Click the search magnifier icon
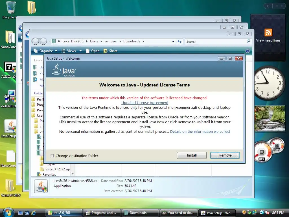 point(248,41)
